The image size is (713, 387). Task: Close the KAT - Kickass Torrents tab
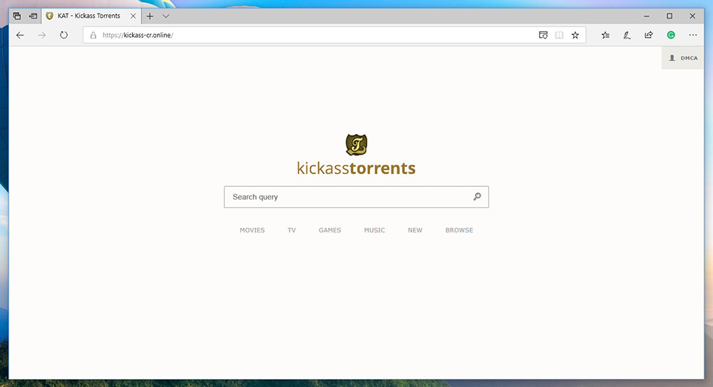pos(133,16)
